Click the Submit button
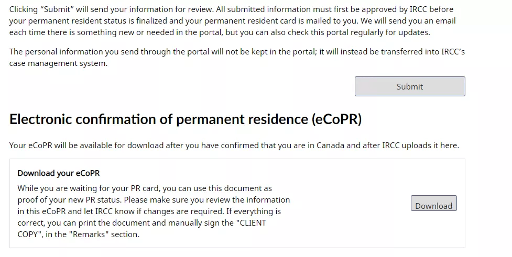 (409, 86)
